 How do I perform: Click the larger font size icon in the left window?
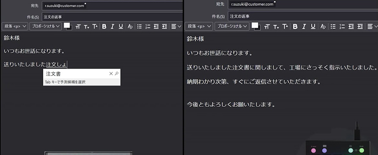click(95, 26)
